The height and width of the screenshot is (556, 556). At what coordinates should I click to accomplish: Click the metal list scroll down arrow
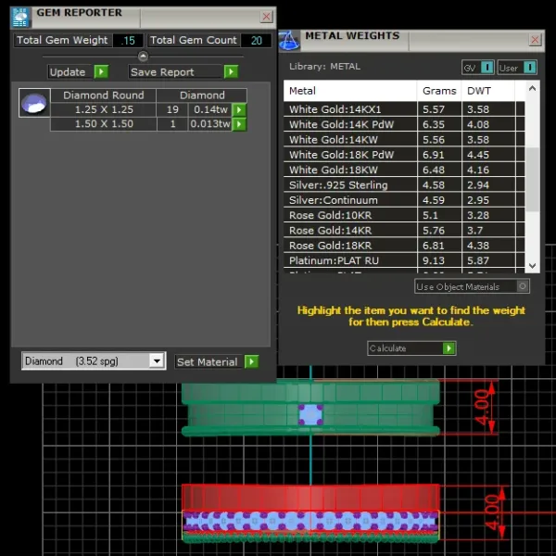532,266
